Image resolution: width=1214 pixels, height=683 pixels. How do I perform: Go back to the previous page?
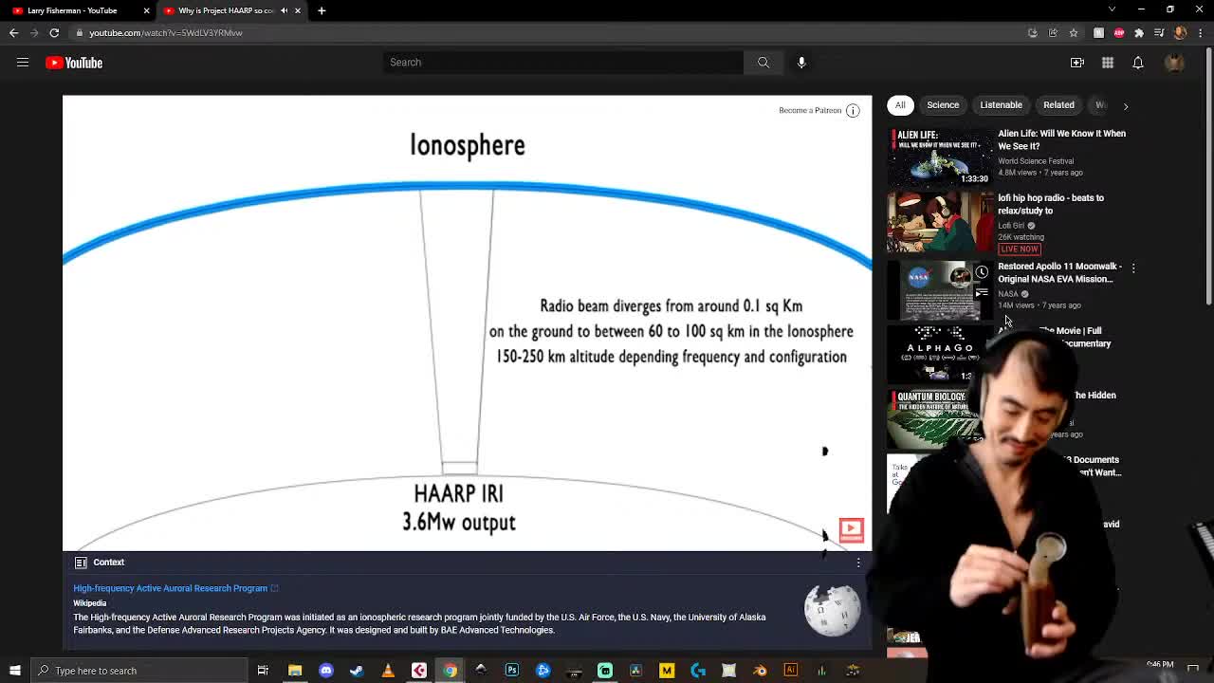click(13, 32)
